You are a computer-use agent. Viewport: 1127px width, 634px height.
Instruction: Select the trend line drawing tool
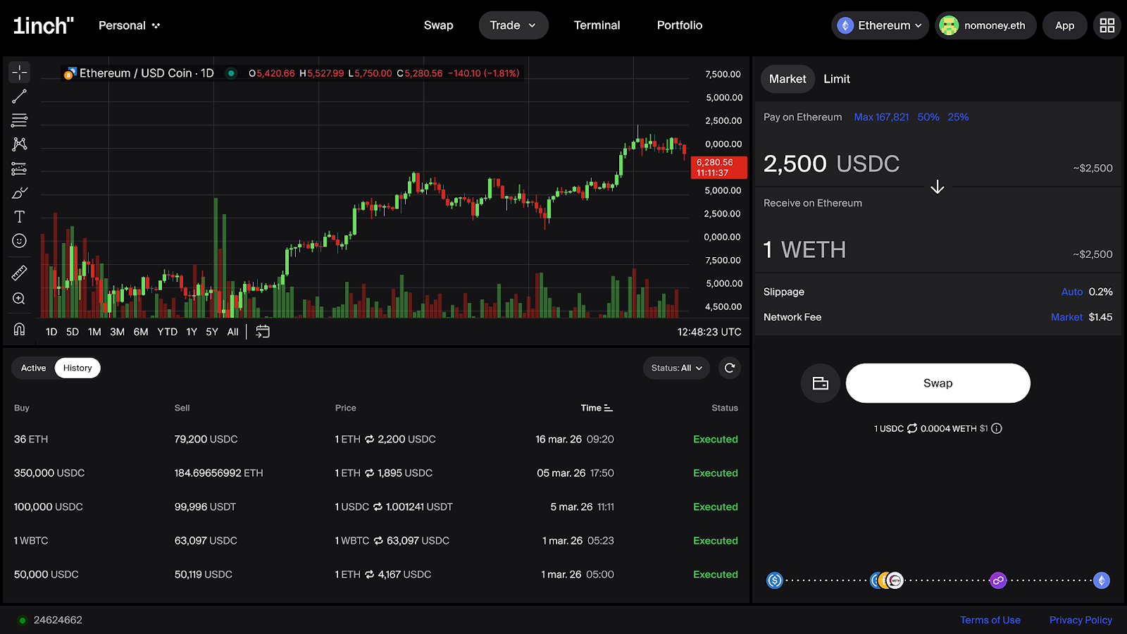pos(19,97)
